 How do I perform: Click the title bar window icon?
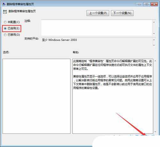click(4, 4)
